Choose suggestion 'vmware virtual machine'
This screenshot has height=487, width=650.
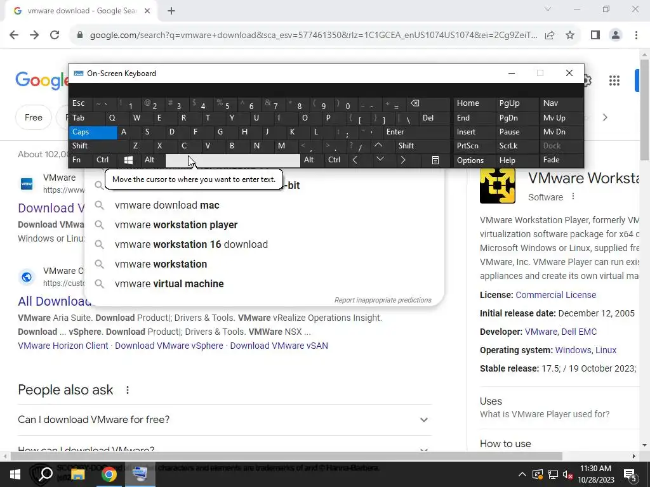(264, 283)
